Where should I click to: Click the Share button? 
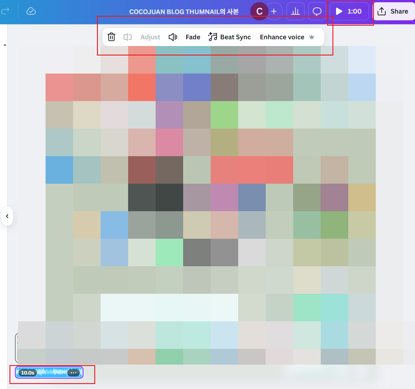point(393,11)
